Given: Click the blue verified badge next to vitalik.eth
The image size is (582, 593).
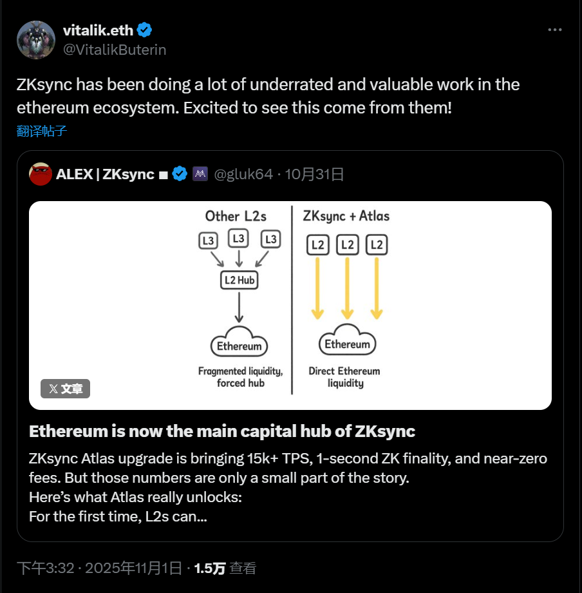Looking at the screenshot, I should tap(145, 30).
